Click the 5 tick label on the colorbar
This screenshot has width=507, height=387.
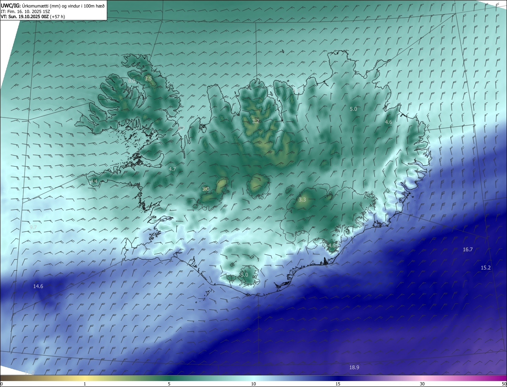click(x=169, y=384)
